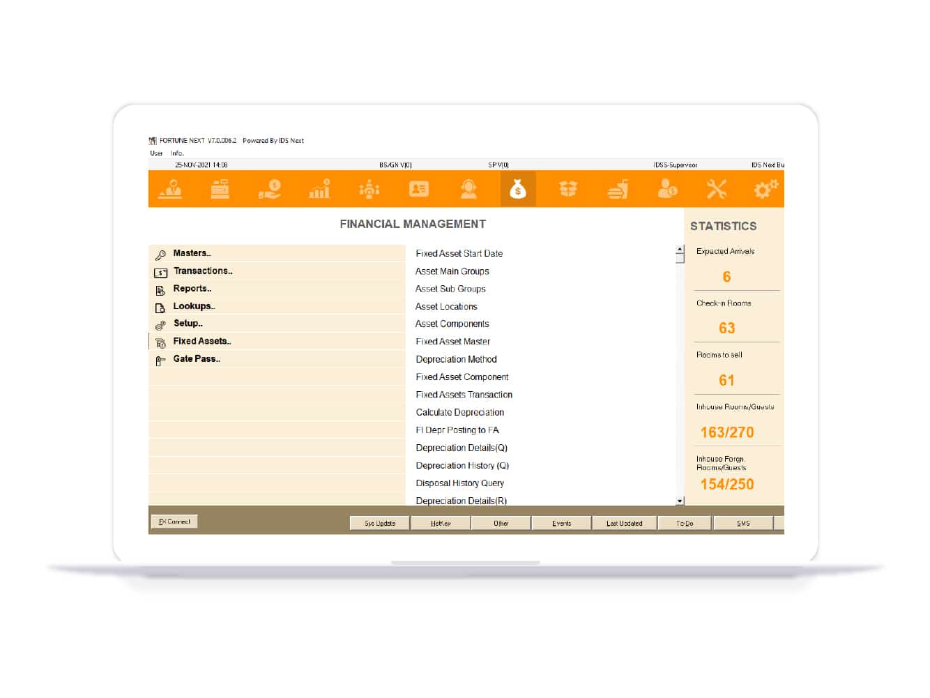Click the scroll down arrow in list
The width and height of the screenshot is (930, 698).
click(x=680, y=501)
